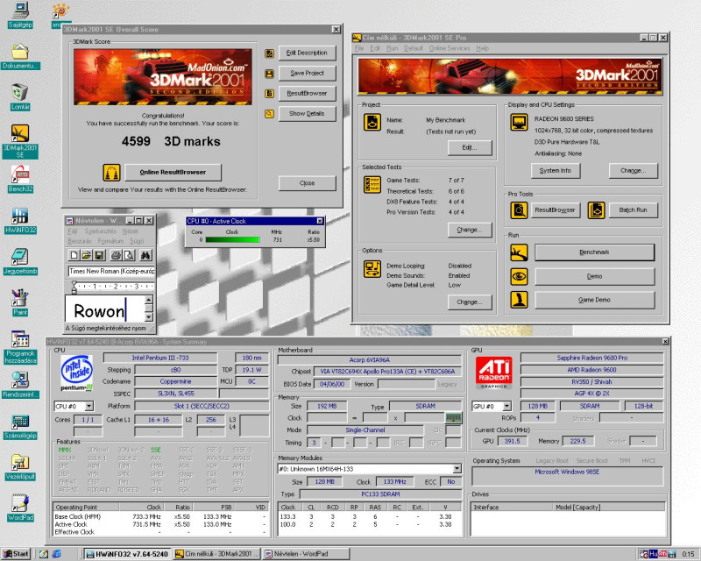Click the Batch Run button
Screen dimensions: 701x561
[x=633, y=209]
